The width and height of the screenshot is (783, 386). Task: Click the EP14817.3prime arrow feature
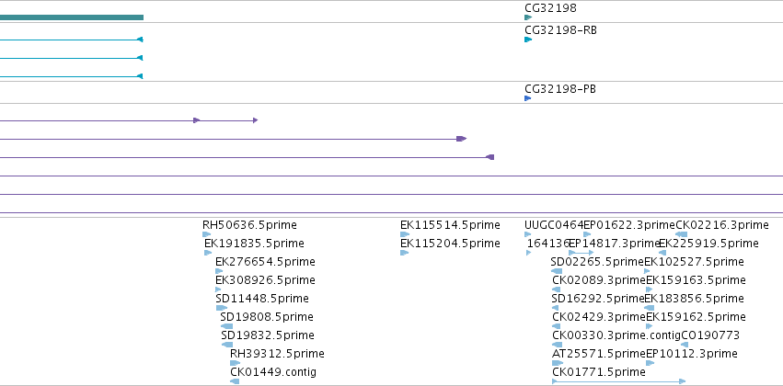[x=581, y=253]
